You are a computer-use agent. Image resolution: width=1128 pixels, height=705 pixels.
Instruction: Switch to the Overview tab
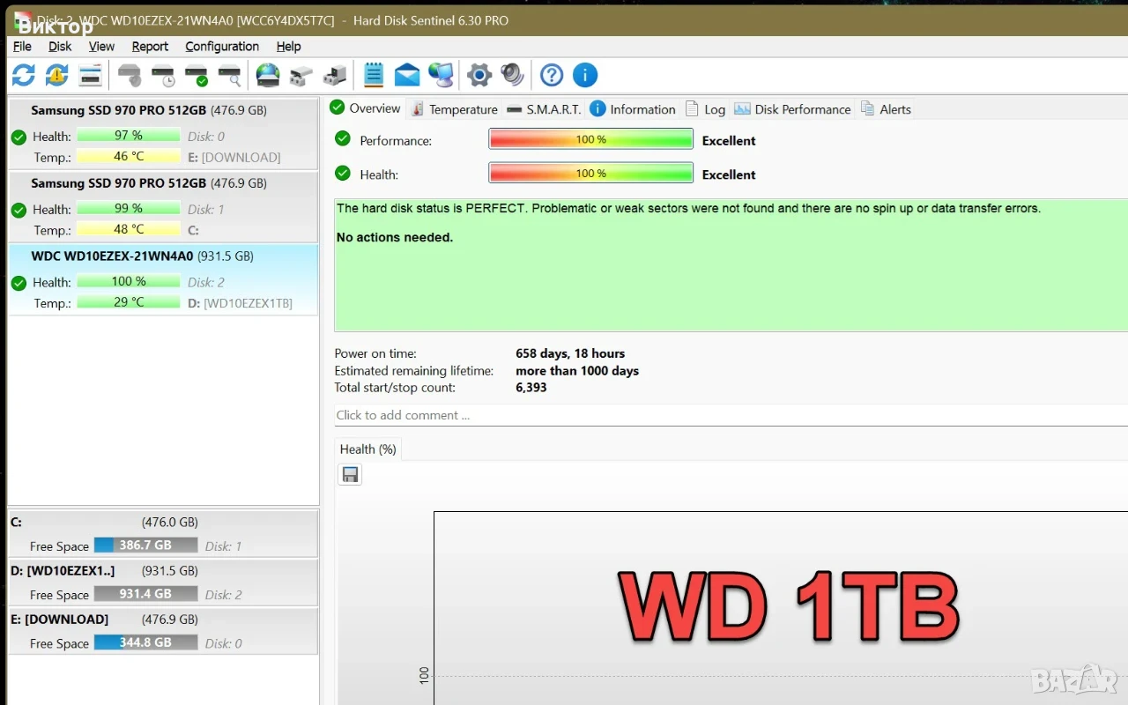click(366, 108)
